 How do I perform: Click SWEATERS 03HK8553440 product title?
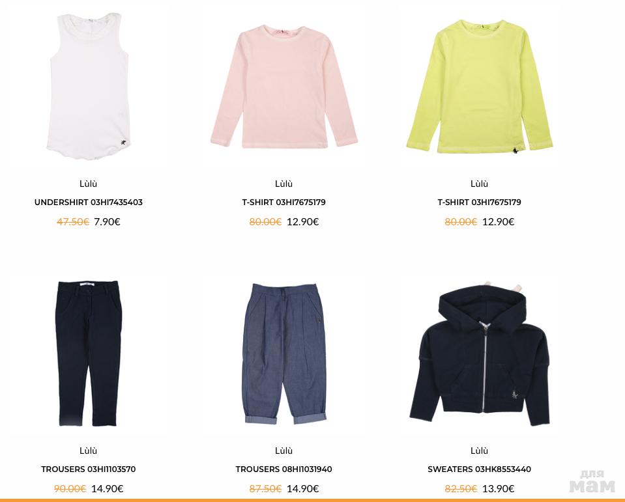coord(480,469)
